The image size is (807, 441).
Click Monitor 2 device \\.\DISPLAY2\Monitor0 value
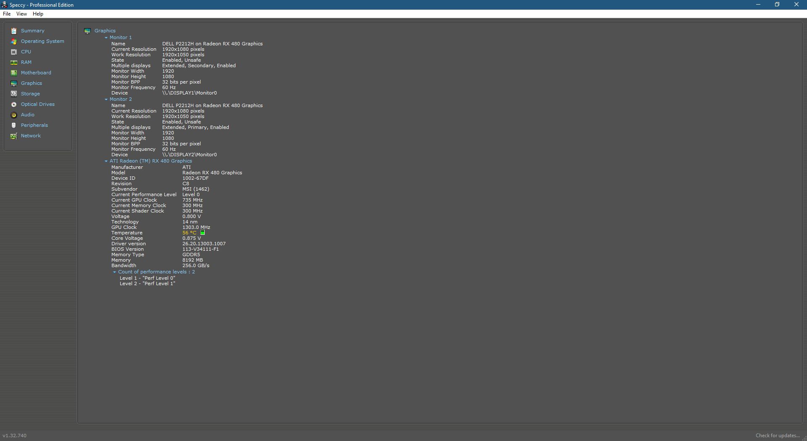click(190, 155)
